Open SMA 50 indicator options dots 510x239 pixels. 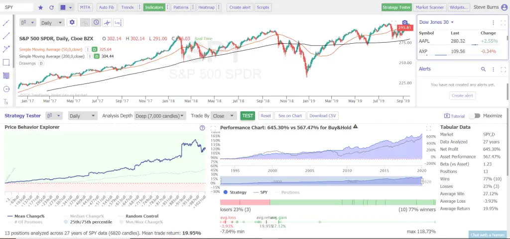click(88, 49)
